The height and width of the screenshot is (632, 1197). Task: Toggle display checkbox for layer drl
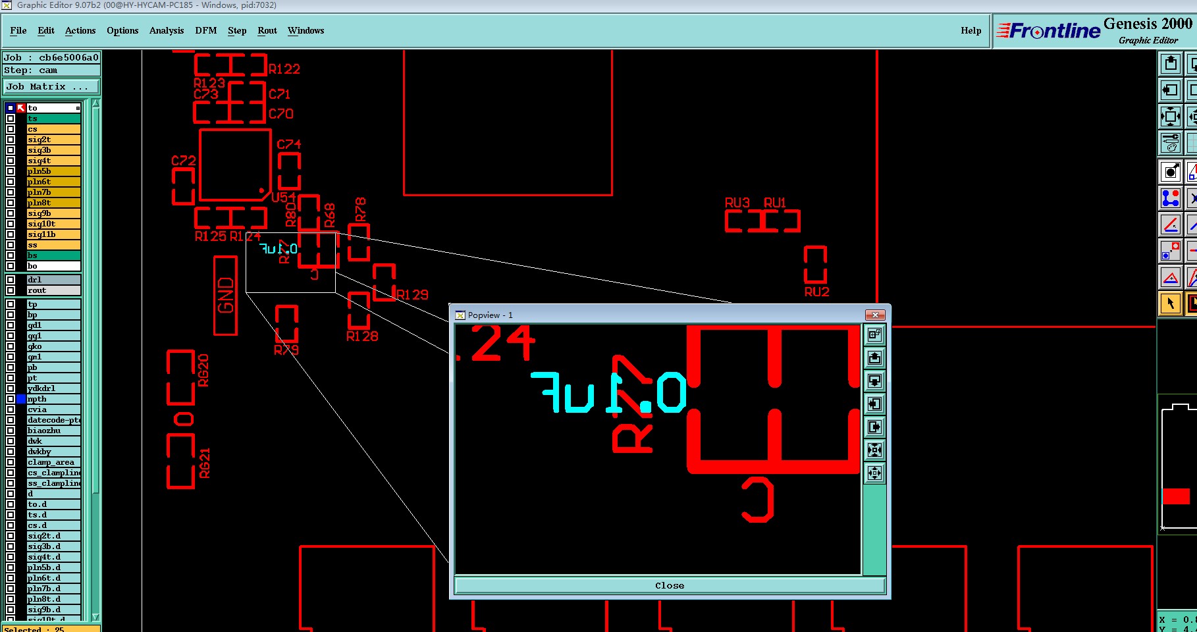11,280
